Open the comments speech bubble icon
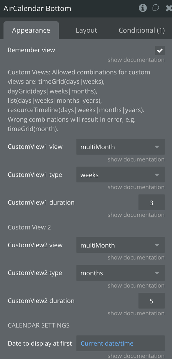This screenshot has width=172, height=359. 156,8
